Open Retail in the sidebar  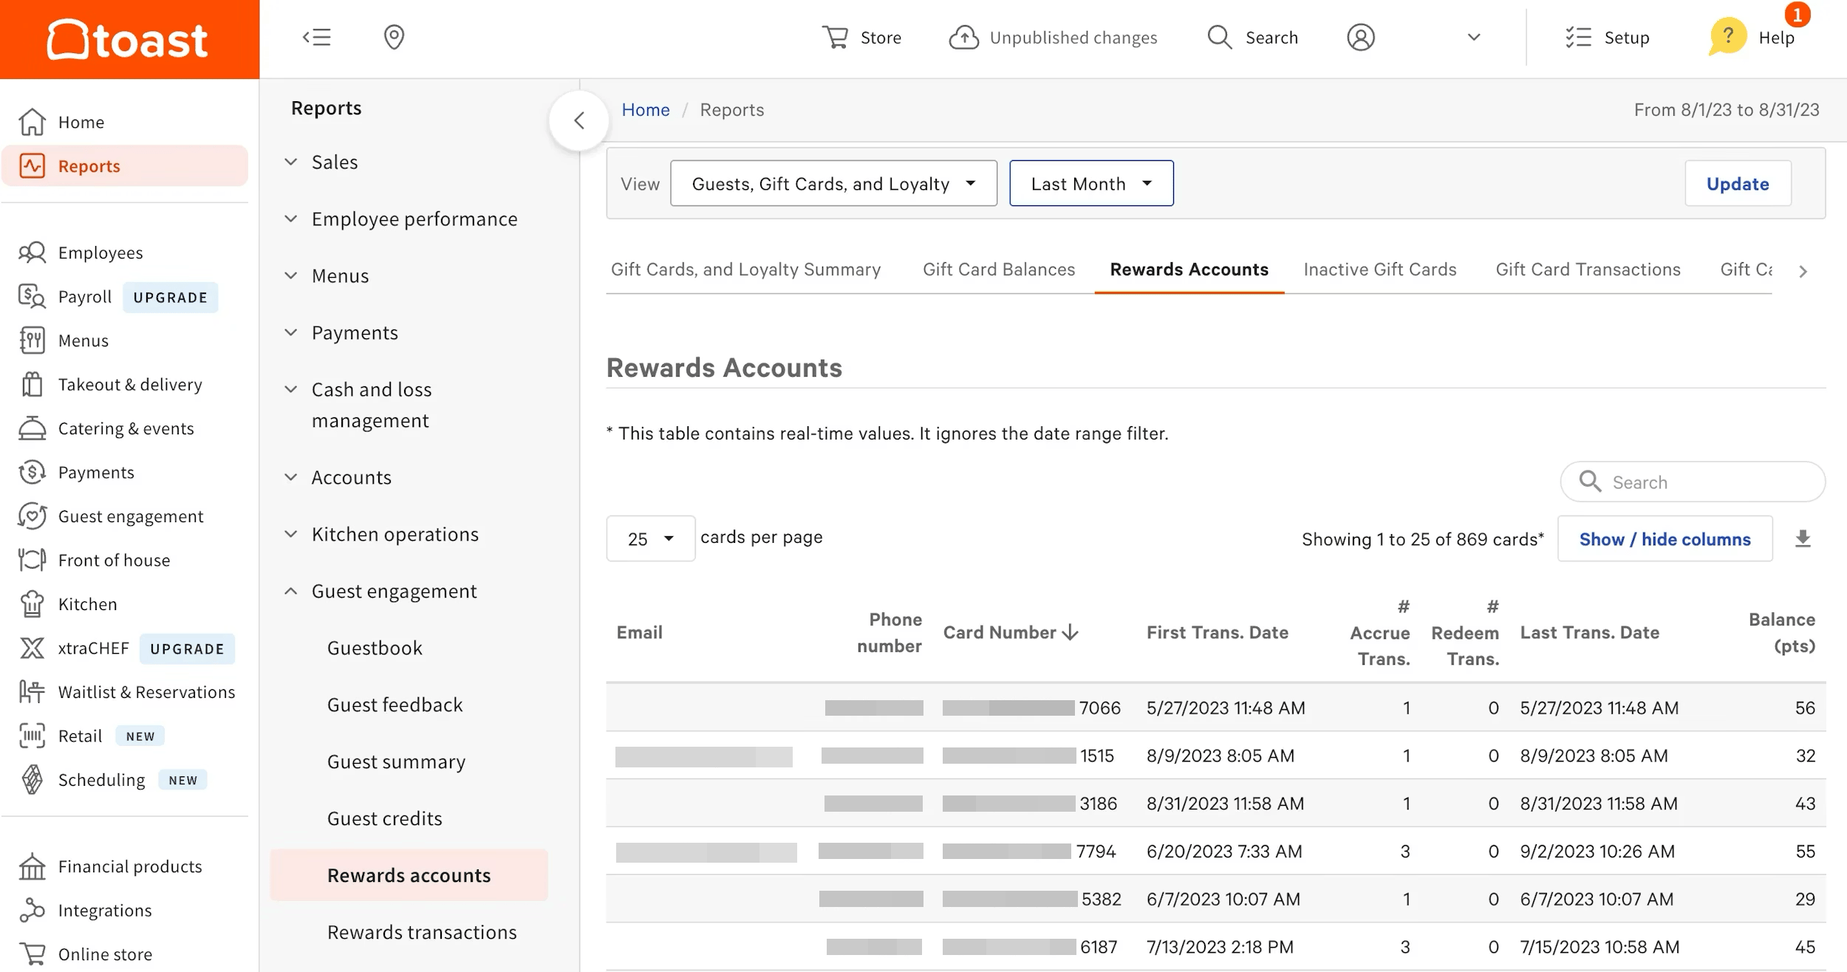tap(80, 736)
